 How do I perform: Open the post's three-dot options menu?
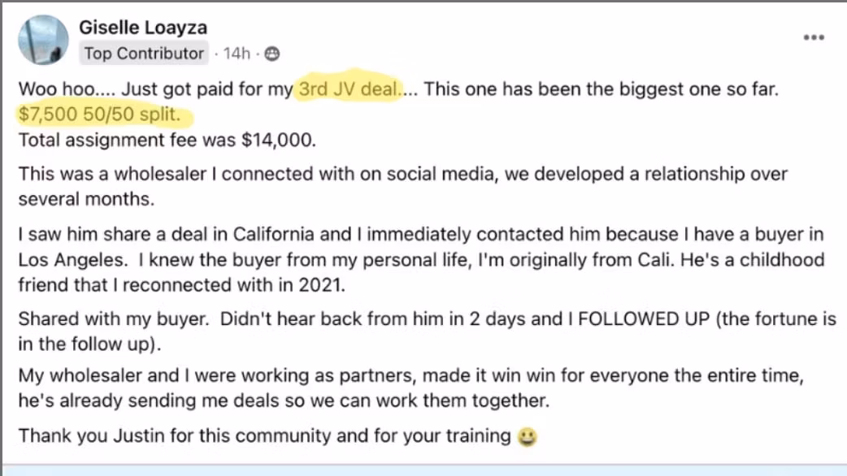click(814, 37)
